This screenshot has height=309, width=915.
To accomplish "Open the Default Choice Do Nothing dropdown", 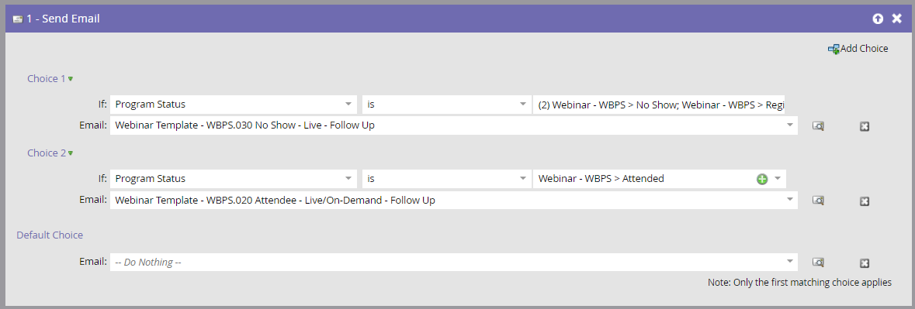I will (790, 261).
